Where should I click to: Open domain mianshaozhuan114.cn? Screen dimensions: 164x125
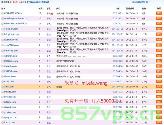(15, 23)
